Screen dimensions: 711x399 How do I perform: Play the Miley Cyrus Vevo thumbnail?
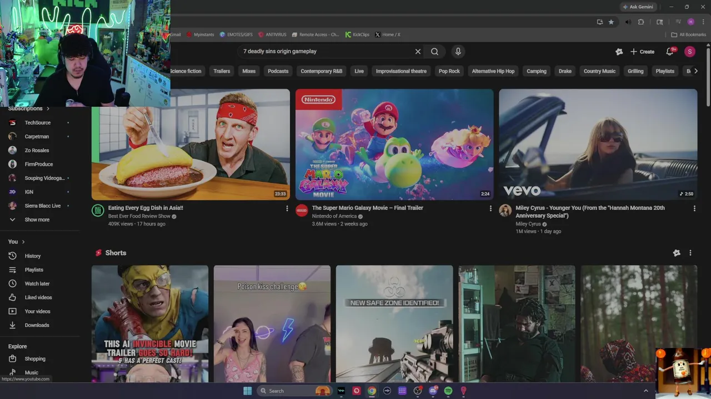(x=598, y=144)
